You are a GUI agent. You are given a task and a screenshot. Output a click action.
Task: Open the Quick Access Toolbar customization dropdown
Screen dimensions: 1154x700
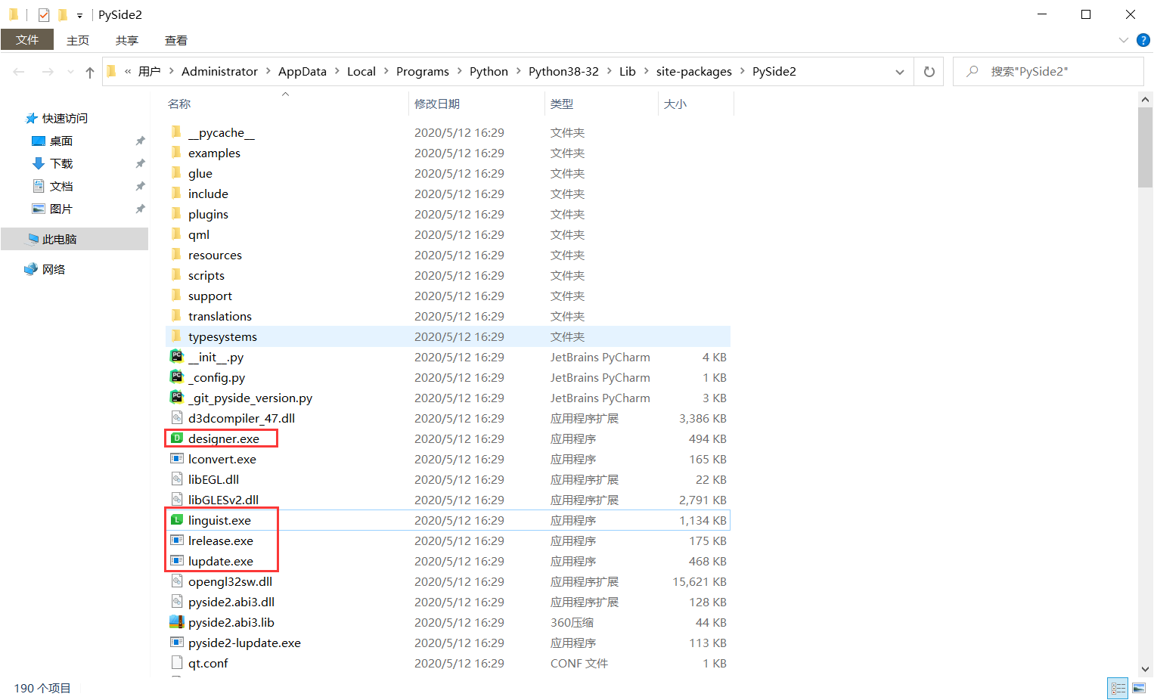click(x=79, y=14)
